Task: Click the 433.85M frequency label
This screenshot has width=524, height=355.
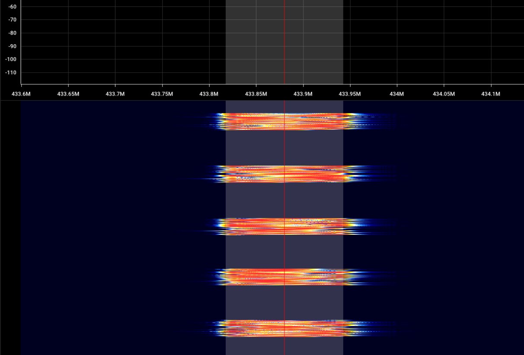Action: coord(256,94)
